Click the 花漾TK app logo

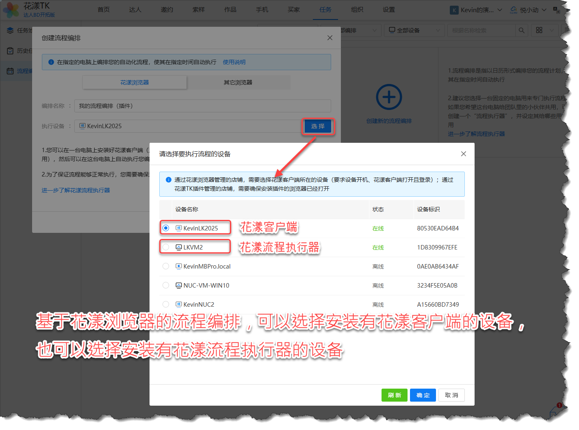click(x=11, y=9)
